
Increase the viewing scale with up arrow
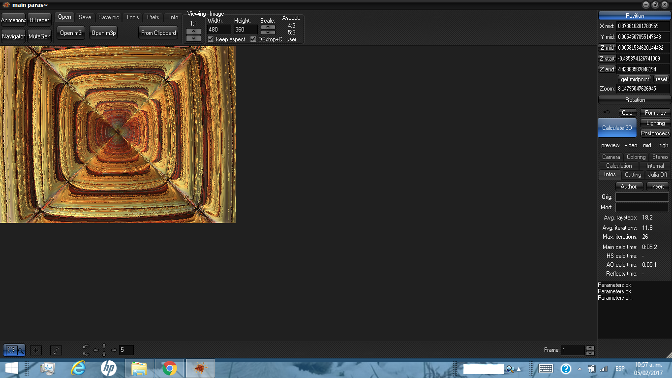pos(194,31)
